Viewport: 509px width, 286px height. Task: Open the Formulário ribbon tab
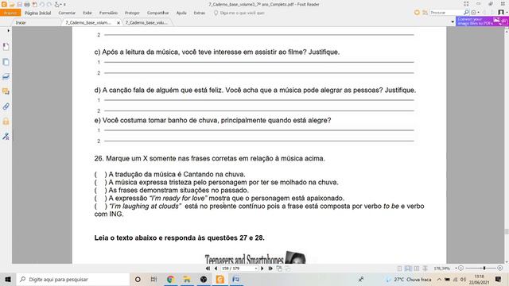coord(108,13)
